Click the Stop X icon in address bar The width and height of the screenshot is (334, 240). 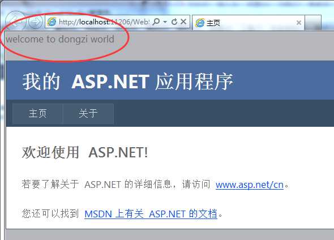pyautogui.click(x=183, y=22)
